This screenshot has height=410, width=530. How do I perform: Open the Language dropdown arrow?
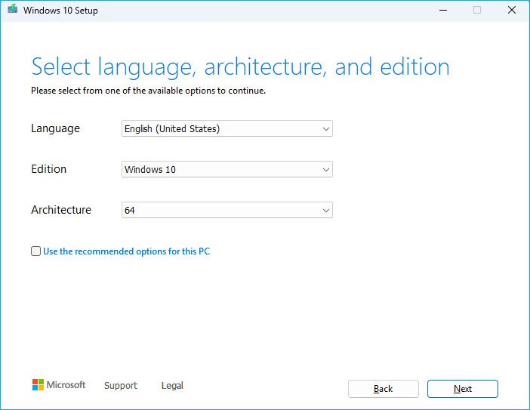[x=326, y=129]
